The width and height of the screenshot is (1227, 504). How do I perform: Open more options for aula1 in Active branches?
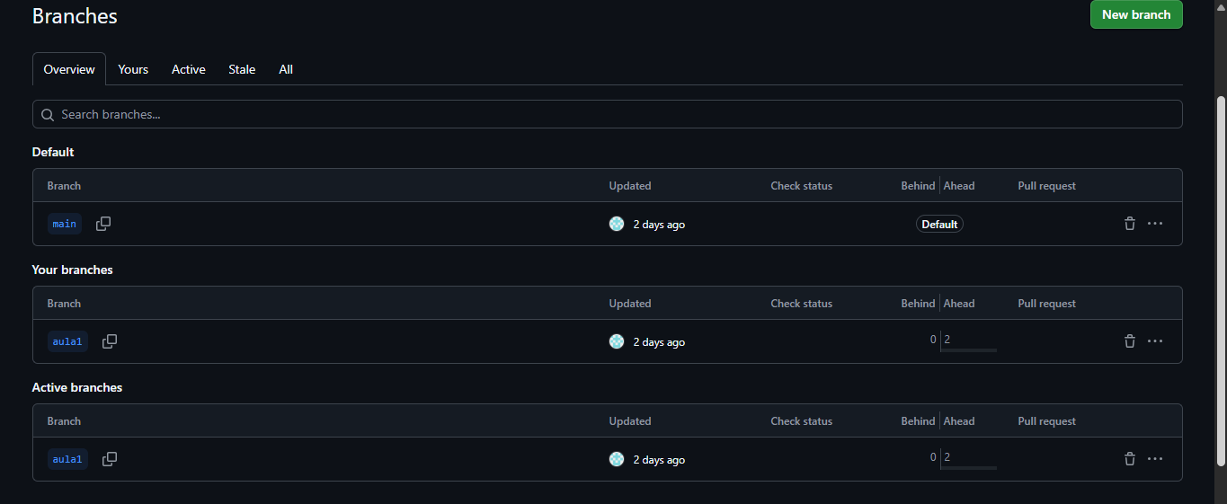click(1155, 459)
